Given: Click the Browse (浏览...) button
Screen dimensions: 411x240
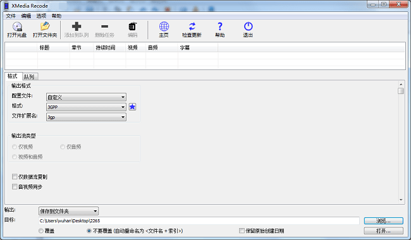Looking at the screenshot, I should click(383, 221).
